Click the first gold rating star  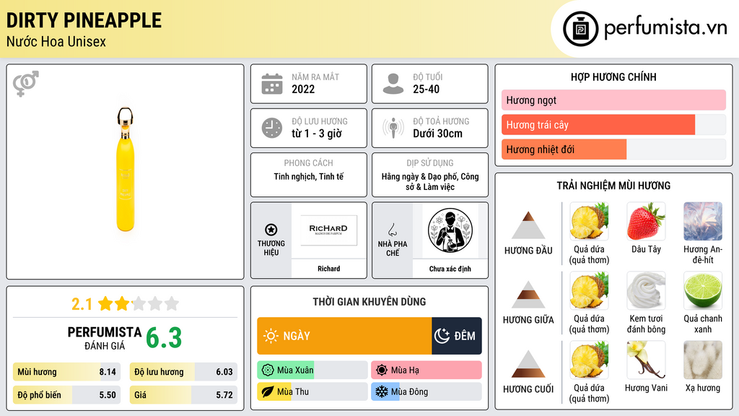coord(105,303)
